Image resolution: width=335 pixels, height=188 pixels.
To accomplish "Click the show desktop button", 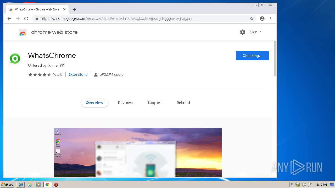I will [332, 185].
